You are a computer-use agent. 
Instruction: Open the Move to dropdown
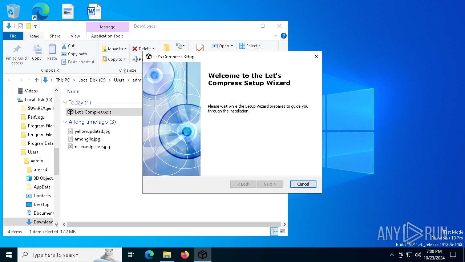pyautogui.click(x=114, y=49)
